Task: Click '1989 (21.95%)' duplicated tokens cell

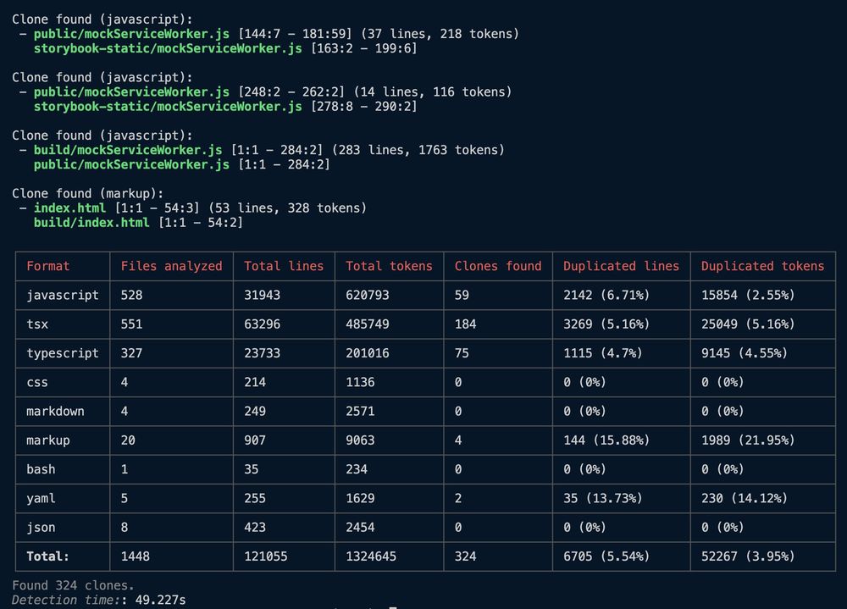Action: 748,440
